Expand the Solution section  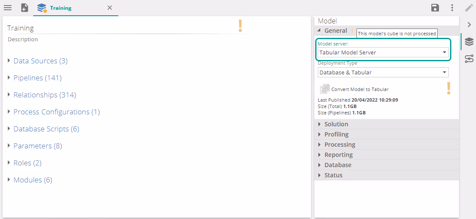(x=336, y=124)
